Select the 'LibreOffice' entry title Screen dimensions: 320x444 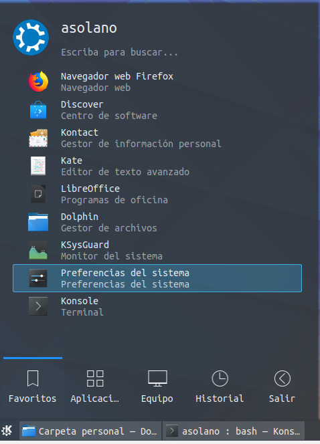pos(90,189)
